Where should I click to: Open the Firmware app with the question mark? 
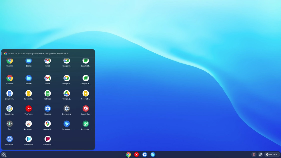(10, 139)
